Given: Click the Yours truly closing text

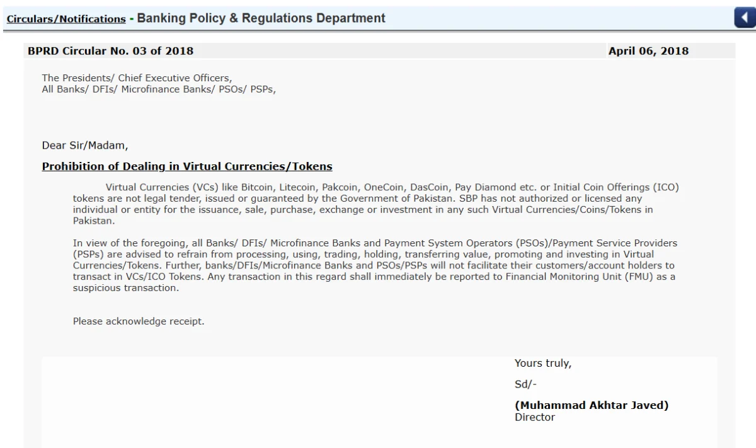Looking at the screenshot, I should click(x=542, y=363).
